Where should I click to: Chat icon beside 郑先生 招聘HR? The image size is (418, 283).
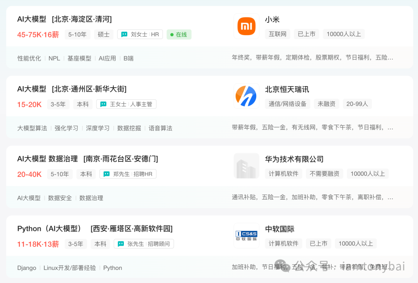pos(107,174)
